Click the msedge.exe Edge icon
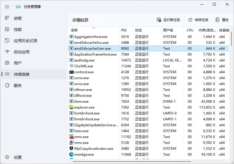 [x=71, y=154]
